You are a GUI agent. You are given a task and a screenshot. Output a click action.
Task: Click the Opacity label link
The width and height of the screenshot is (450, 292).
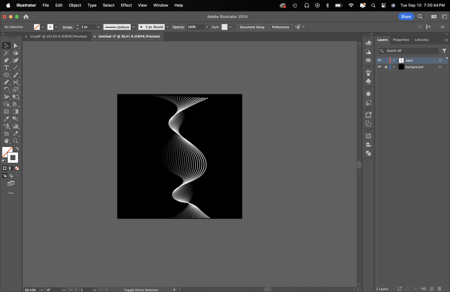179,27
